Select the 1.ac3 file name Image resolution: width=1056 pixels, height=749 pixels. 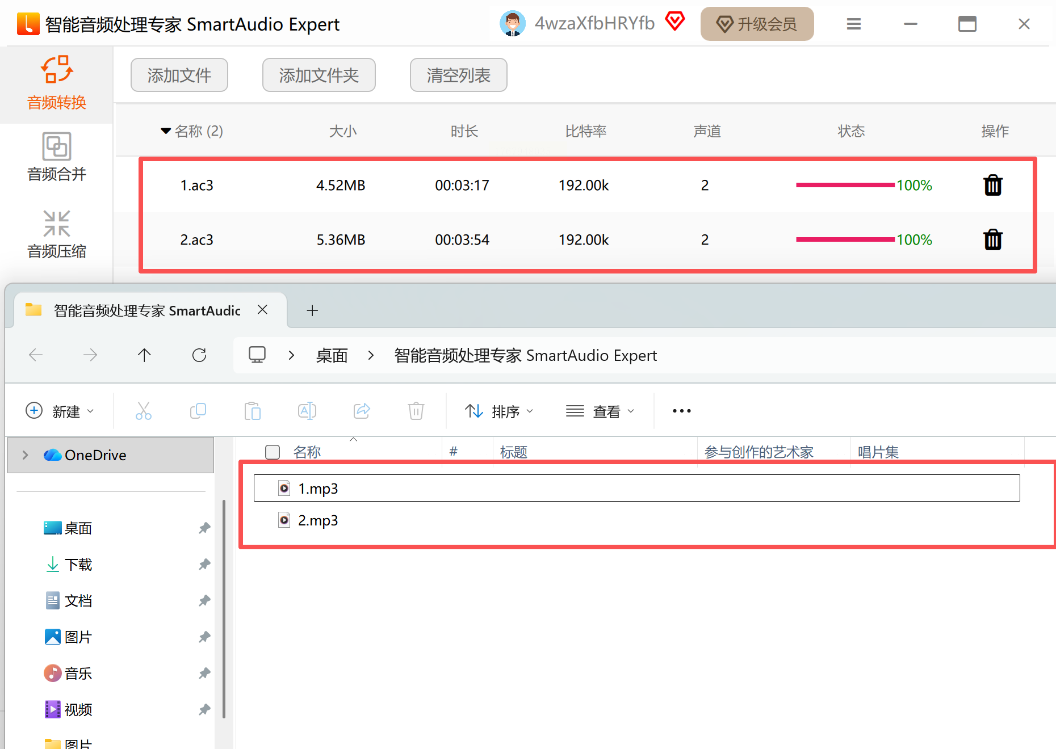coord(197,185)
